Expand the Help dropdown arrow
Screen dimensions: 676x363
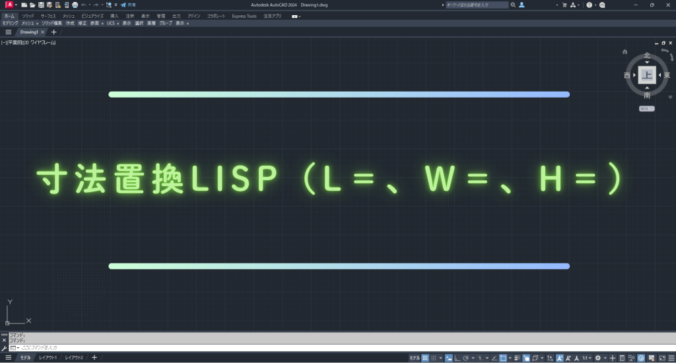pos(595,5)
